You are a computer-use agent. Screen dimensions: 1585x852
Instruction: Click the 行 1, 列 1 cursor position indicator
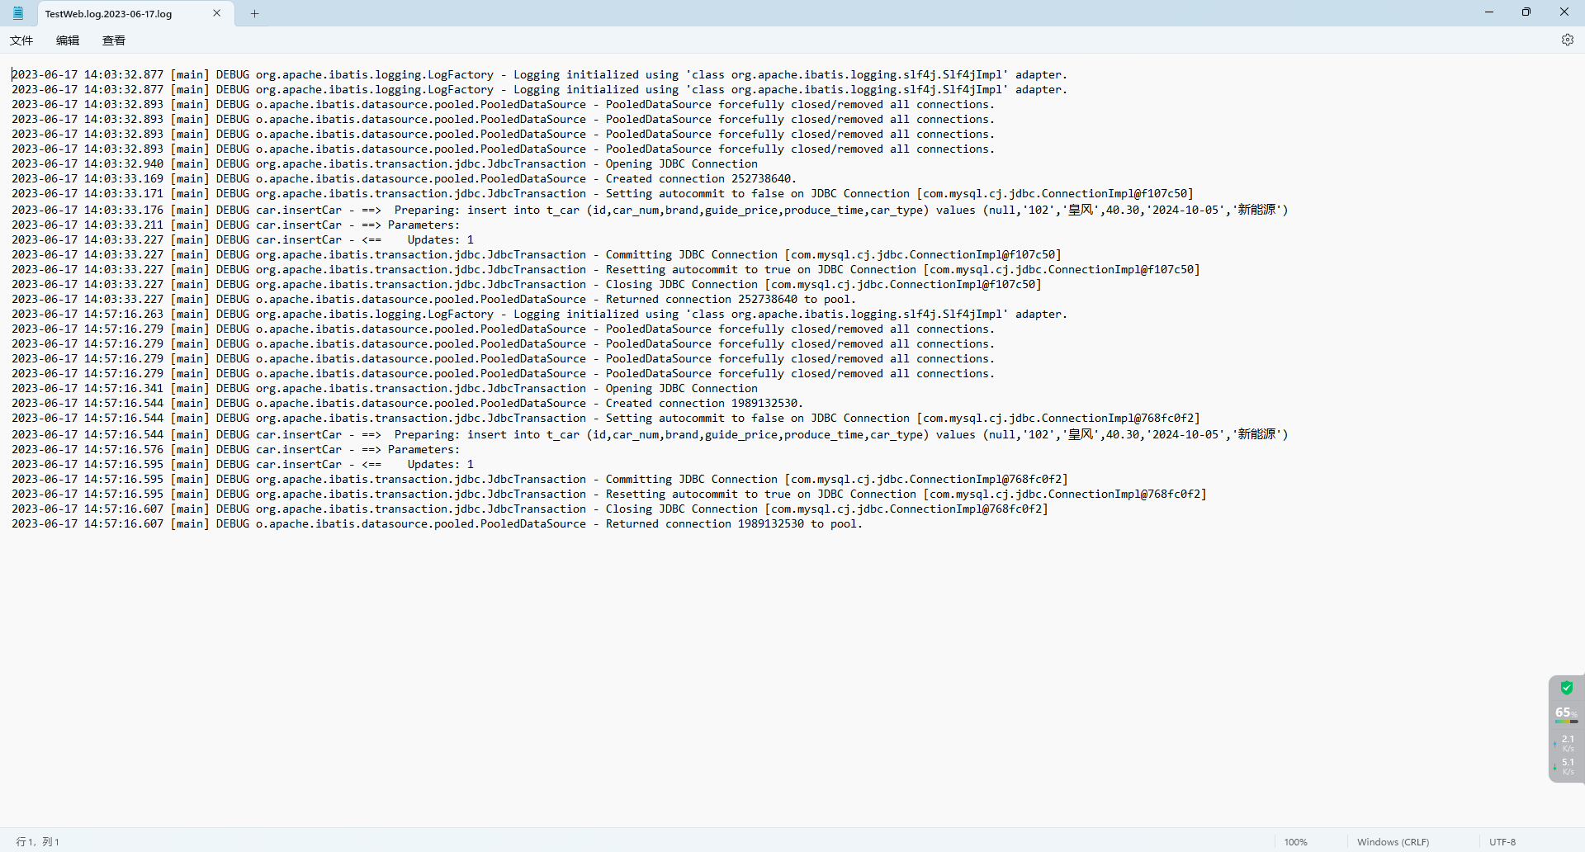[38, 842]
